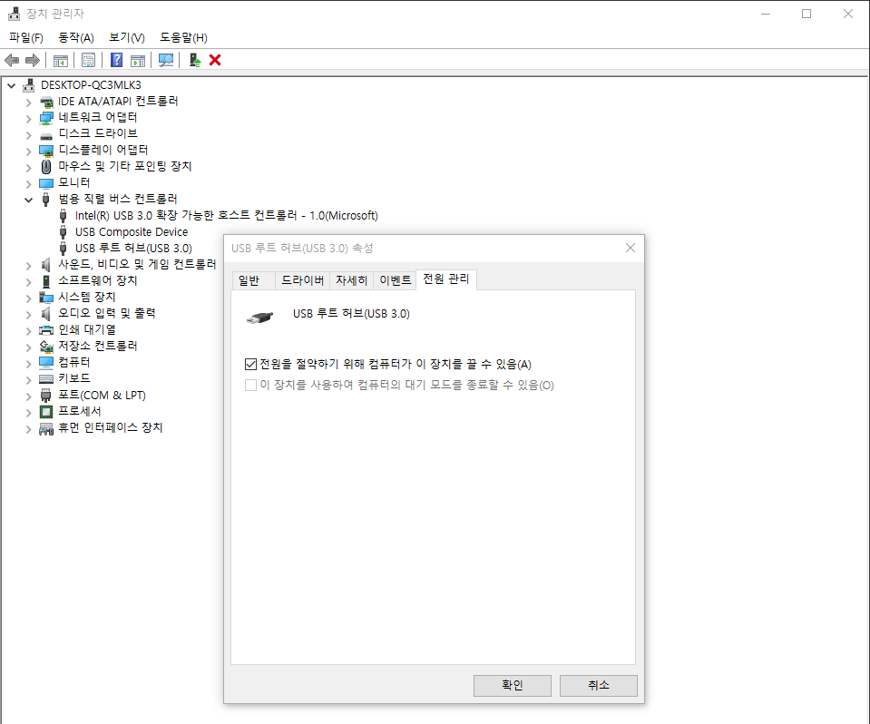Image resolution: width=870 pixels, height=724 pixels.
Task: Open the 파일(F) menu
Action: point(26,38)
